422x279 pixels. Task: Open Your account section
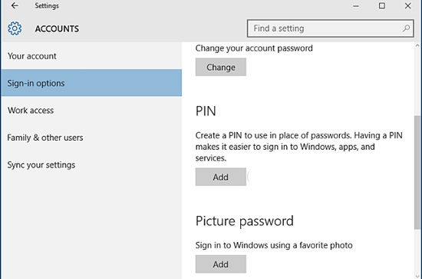pyautogui.click(x=91, y=56)
